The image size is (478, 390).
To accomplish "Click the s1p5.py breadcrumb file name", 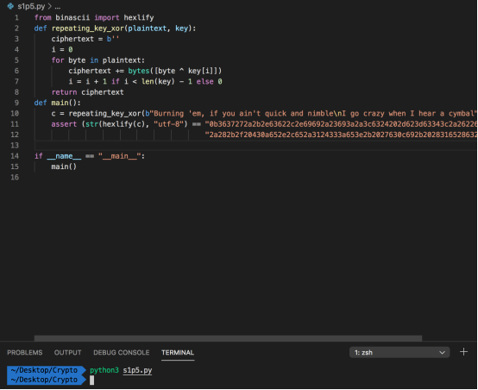I will [31, 6].
